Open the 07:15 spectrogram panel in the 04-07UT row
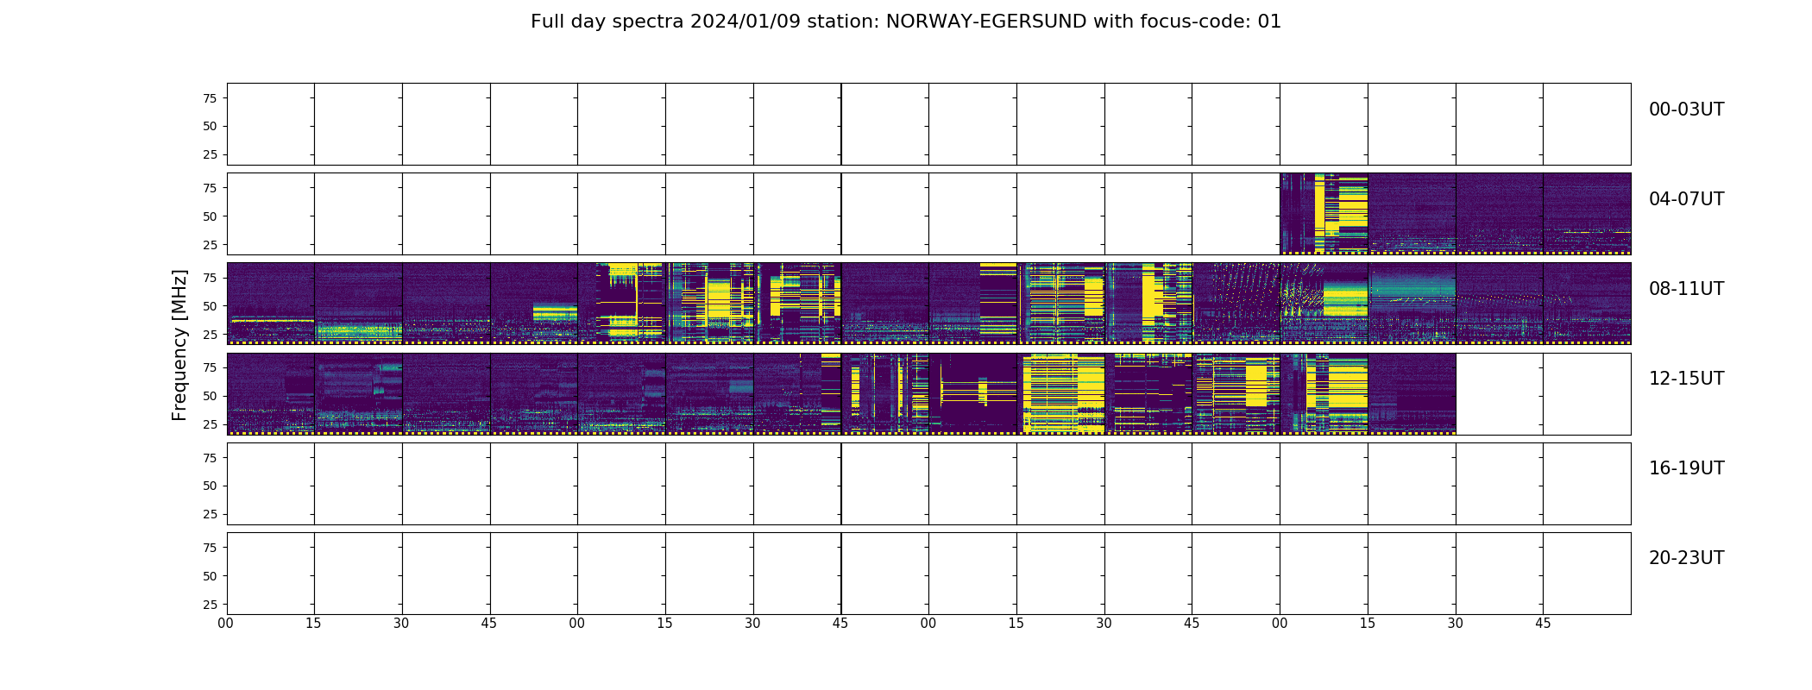 coord(1412,214)
